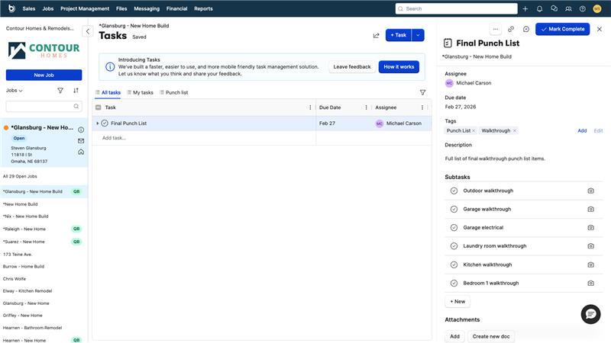The width and height of the screenshot is (611, 343).
Task: Mark Kitchen walkthrough subtask as complete
Action: [454, 264]
